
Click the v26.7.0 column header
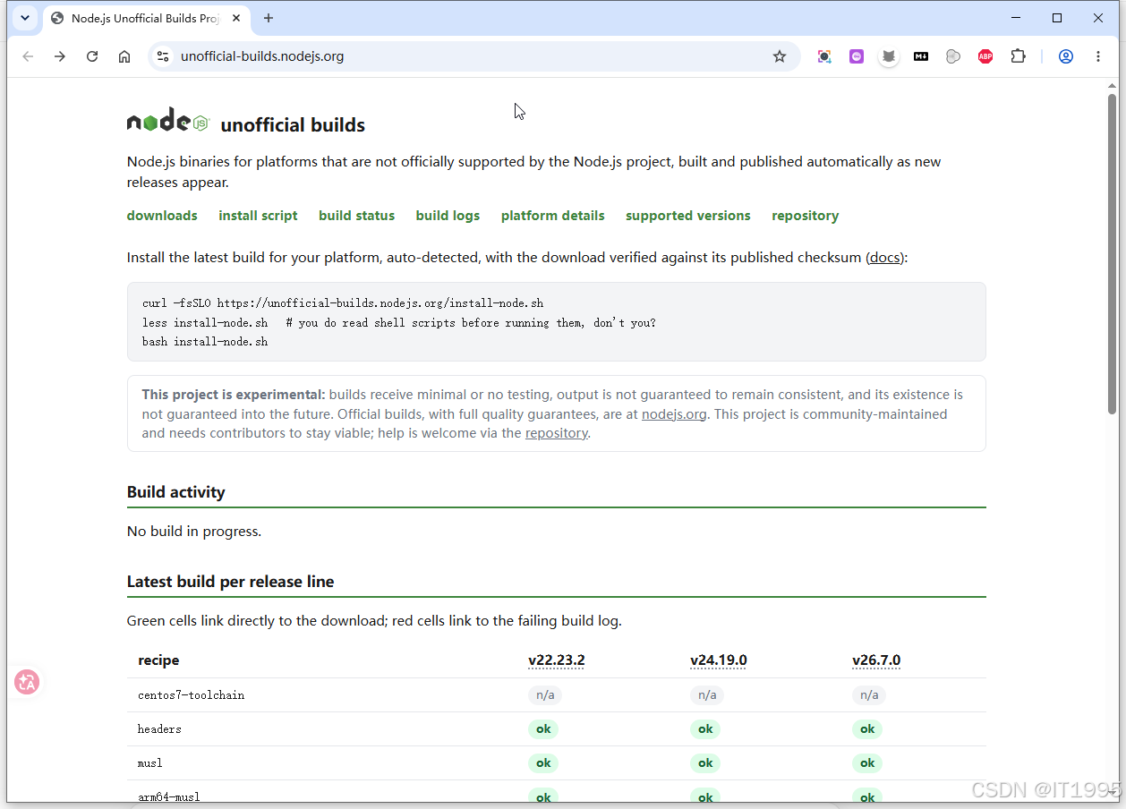pyautogui.click(x=876, y=660)
